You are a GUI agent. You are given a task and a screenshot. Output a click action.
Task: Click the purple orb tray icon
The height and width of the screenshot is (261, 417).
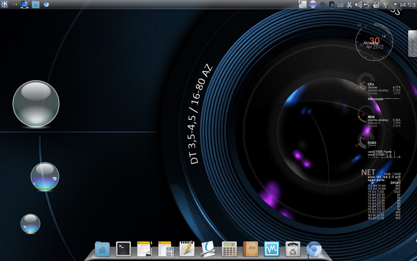point(313,4)
